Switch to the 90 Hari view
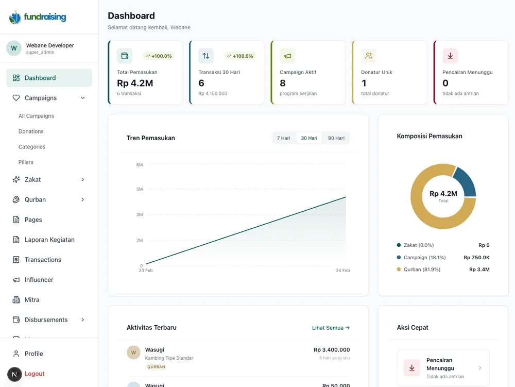Screen dimensions: 515x387 (336, 138)
